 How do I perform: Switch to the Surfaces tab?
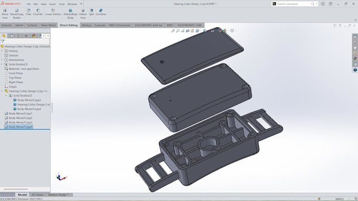pyautogui.click(x=32, y=25)
